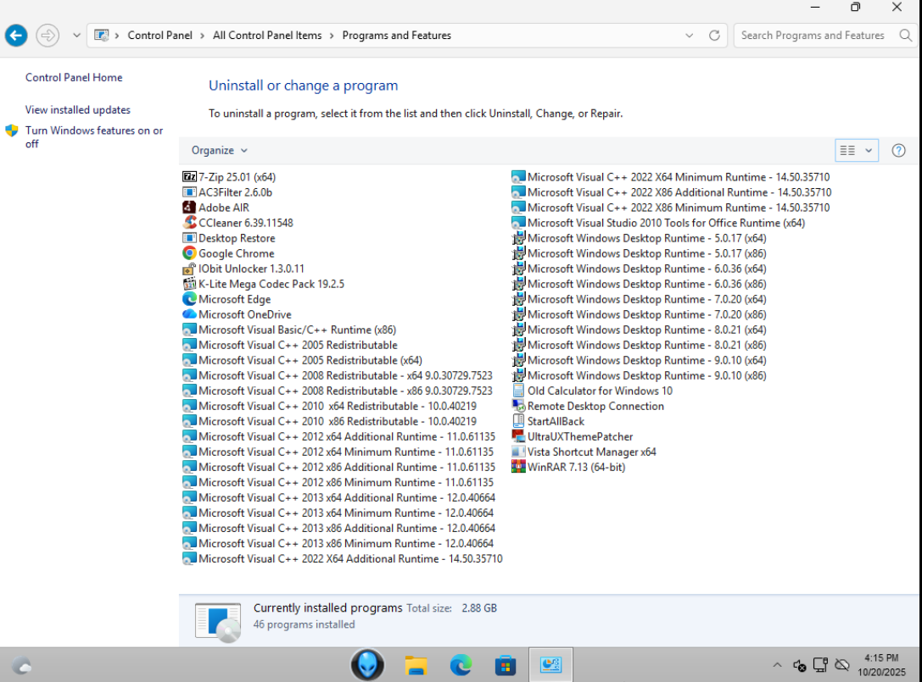Click the Forward navigation arrow
The height and width of the screenshot is (682, 922).
coord(47,36)
